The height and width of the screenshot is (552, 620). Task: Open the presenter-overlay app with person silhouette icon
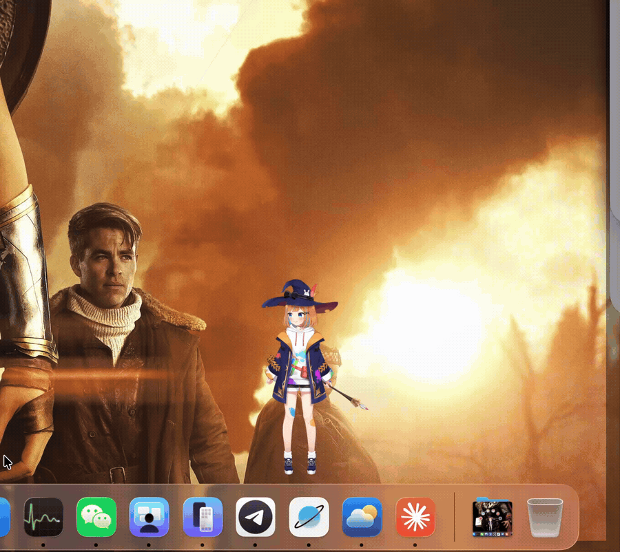pyautogui.click(x=149, y=517)
